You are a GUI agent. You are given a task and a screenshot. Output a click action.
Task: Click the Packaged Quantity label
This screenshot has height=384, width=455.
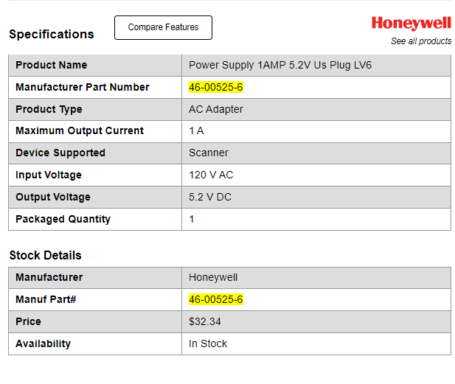click(x=63, y=219)
